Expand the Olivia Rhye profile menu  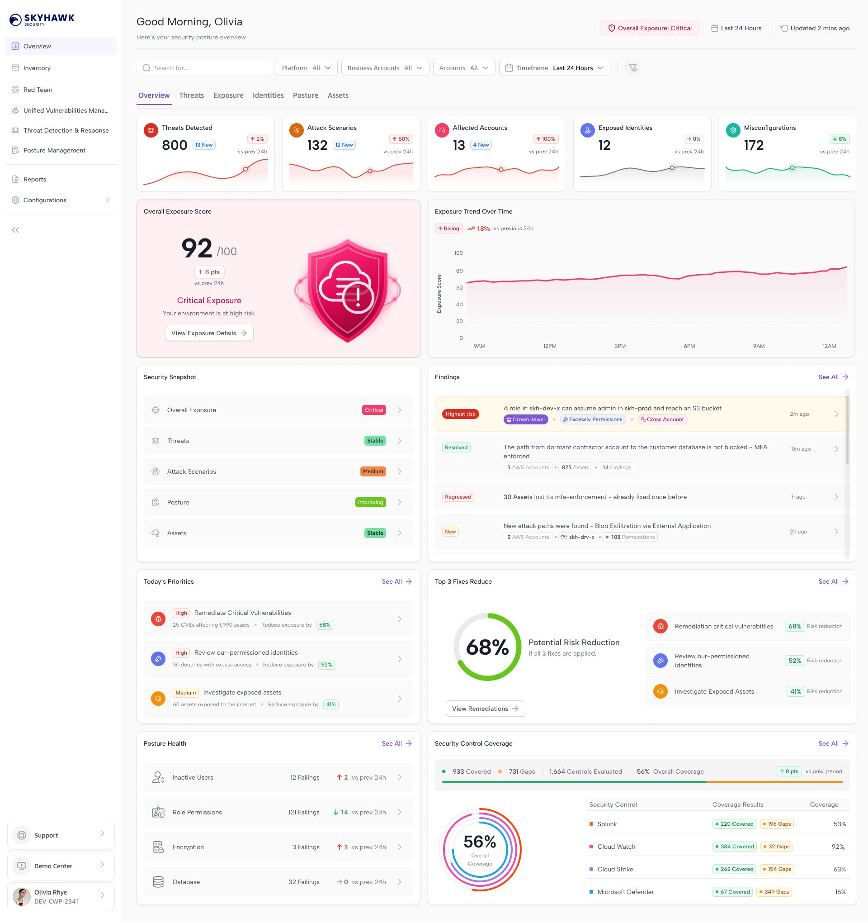[61, 897]
